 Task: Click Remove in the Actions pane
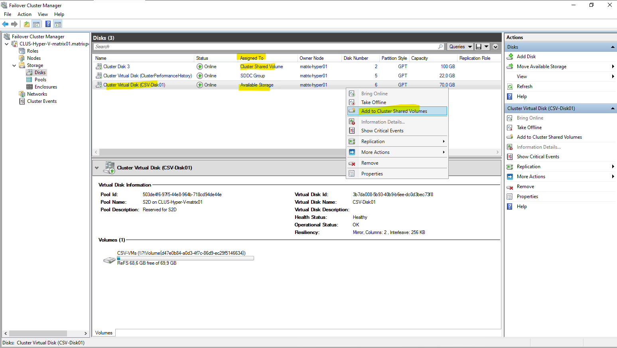[x=525, y=187]
